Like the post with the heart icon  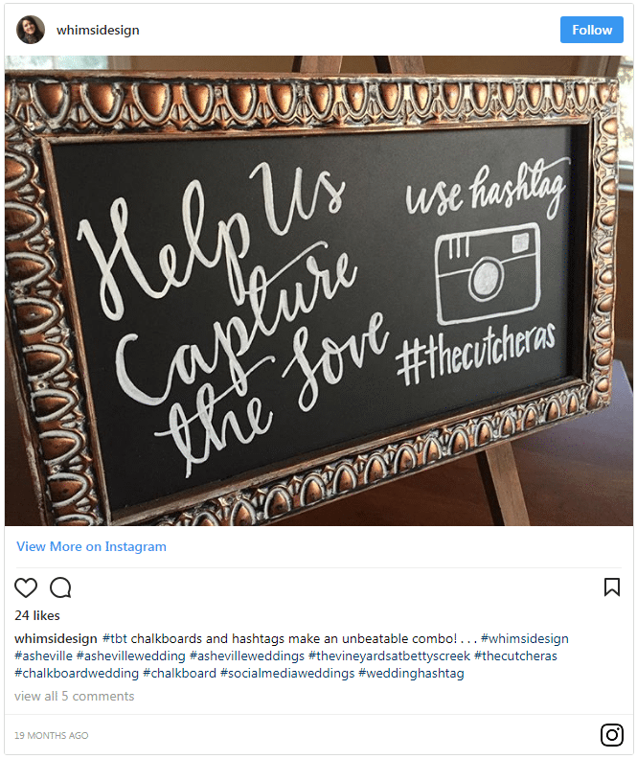click(26, 587)
